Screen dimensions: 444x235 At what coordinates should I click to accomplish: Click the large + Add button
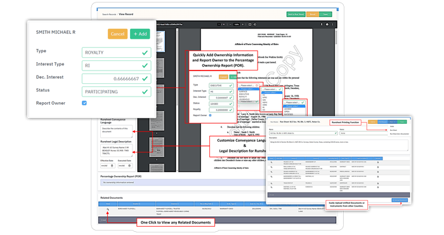pyautogui.click(x=140, y=34)
